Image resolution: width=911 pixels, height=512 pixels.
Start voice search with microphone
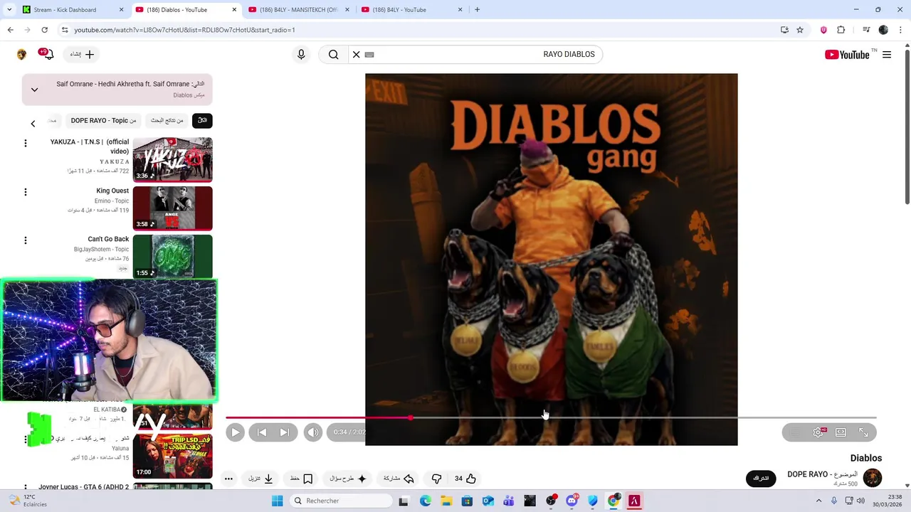pyautogui.click(x=301, y=54)
